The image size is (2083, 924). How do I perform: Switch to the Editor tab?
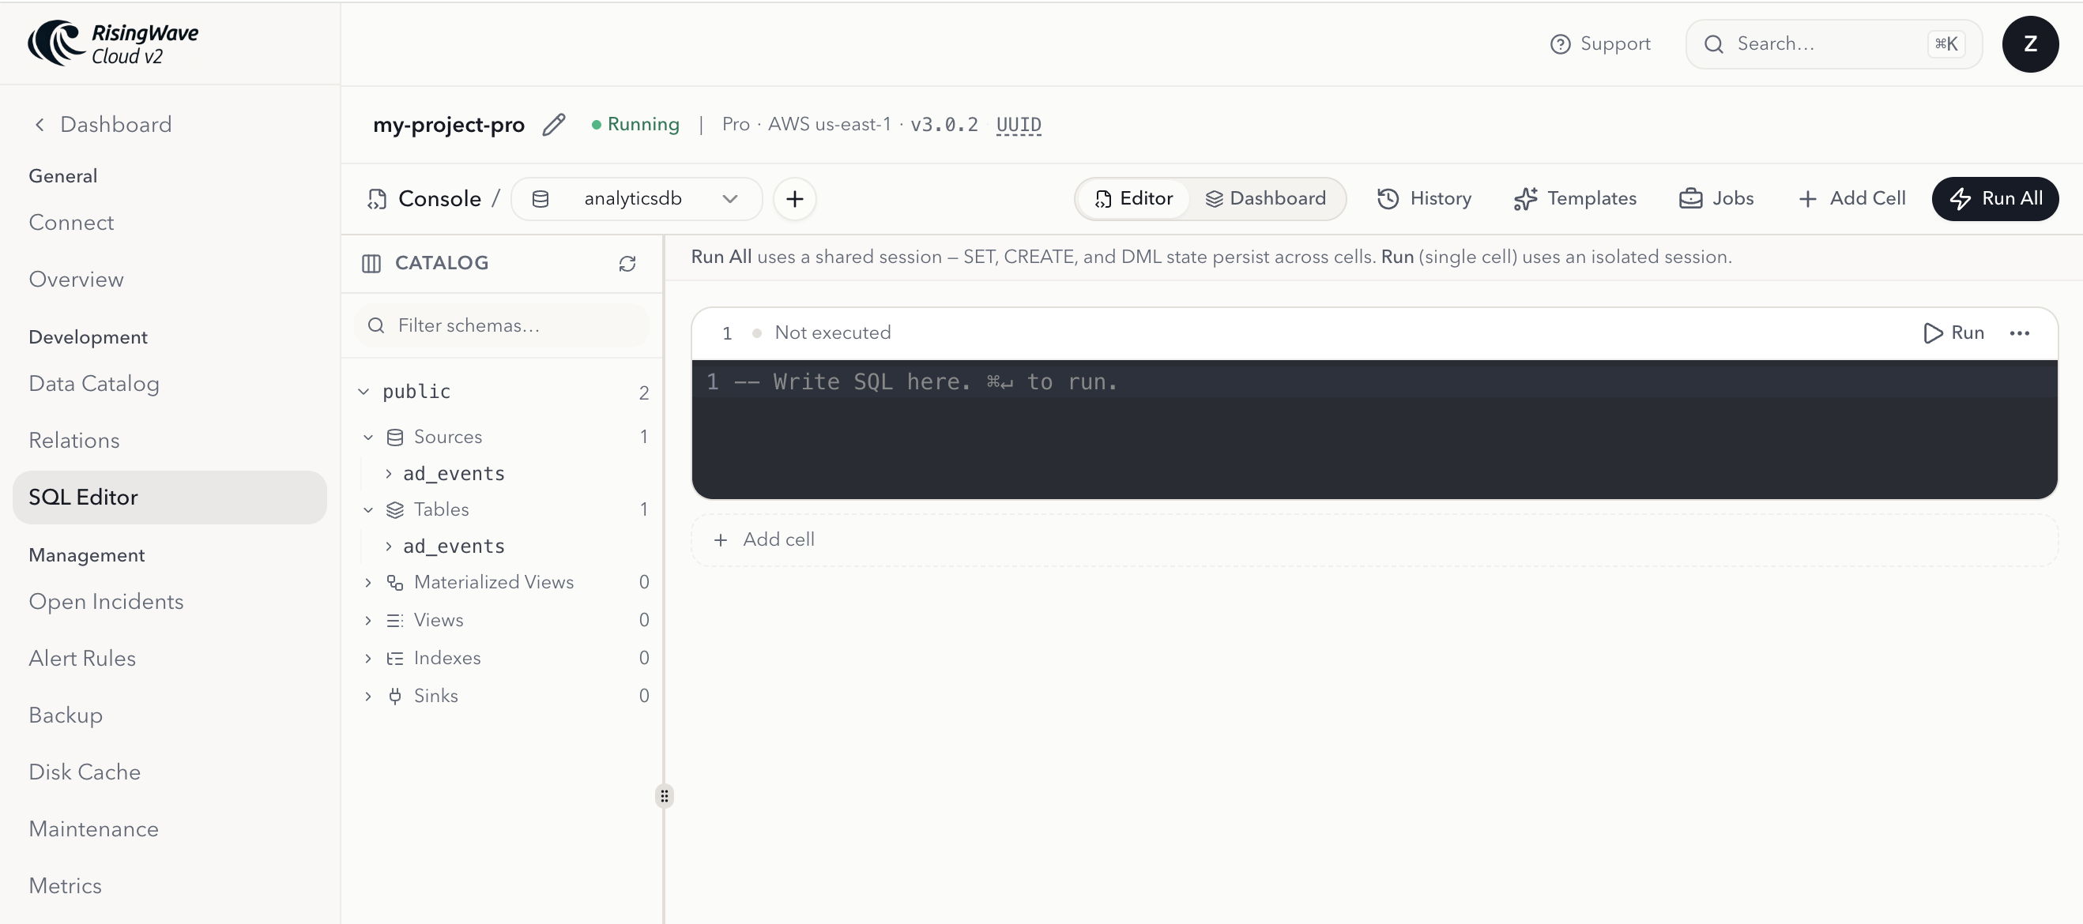coord(1133,199)
